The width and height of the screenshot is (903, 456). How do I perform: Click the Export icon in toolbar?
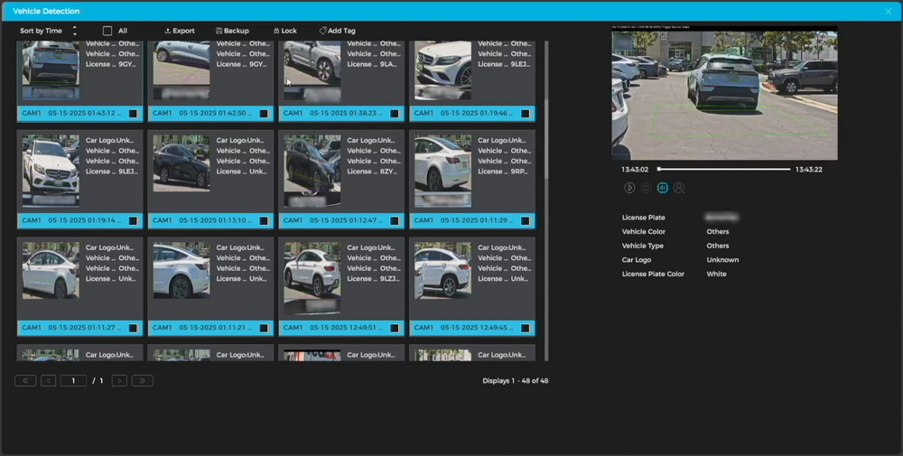[x=168, y=31]
